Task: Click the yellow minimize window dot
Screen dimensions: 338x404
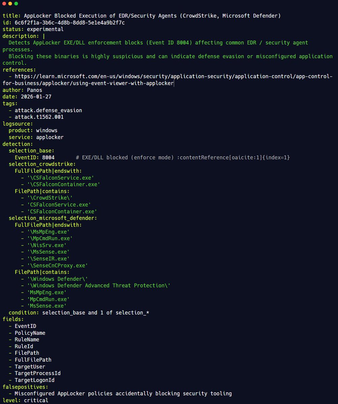Action: point(10,4)
